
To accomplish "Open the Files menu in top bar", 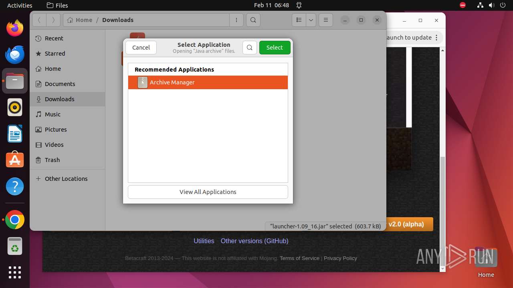I will point(57,5).
